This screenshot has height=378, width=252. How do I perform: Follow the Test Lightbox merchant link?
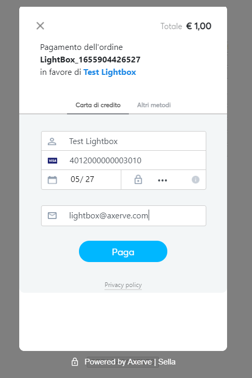tap(110, 72)
